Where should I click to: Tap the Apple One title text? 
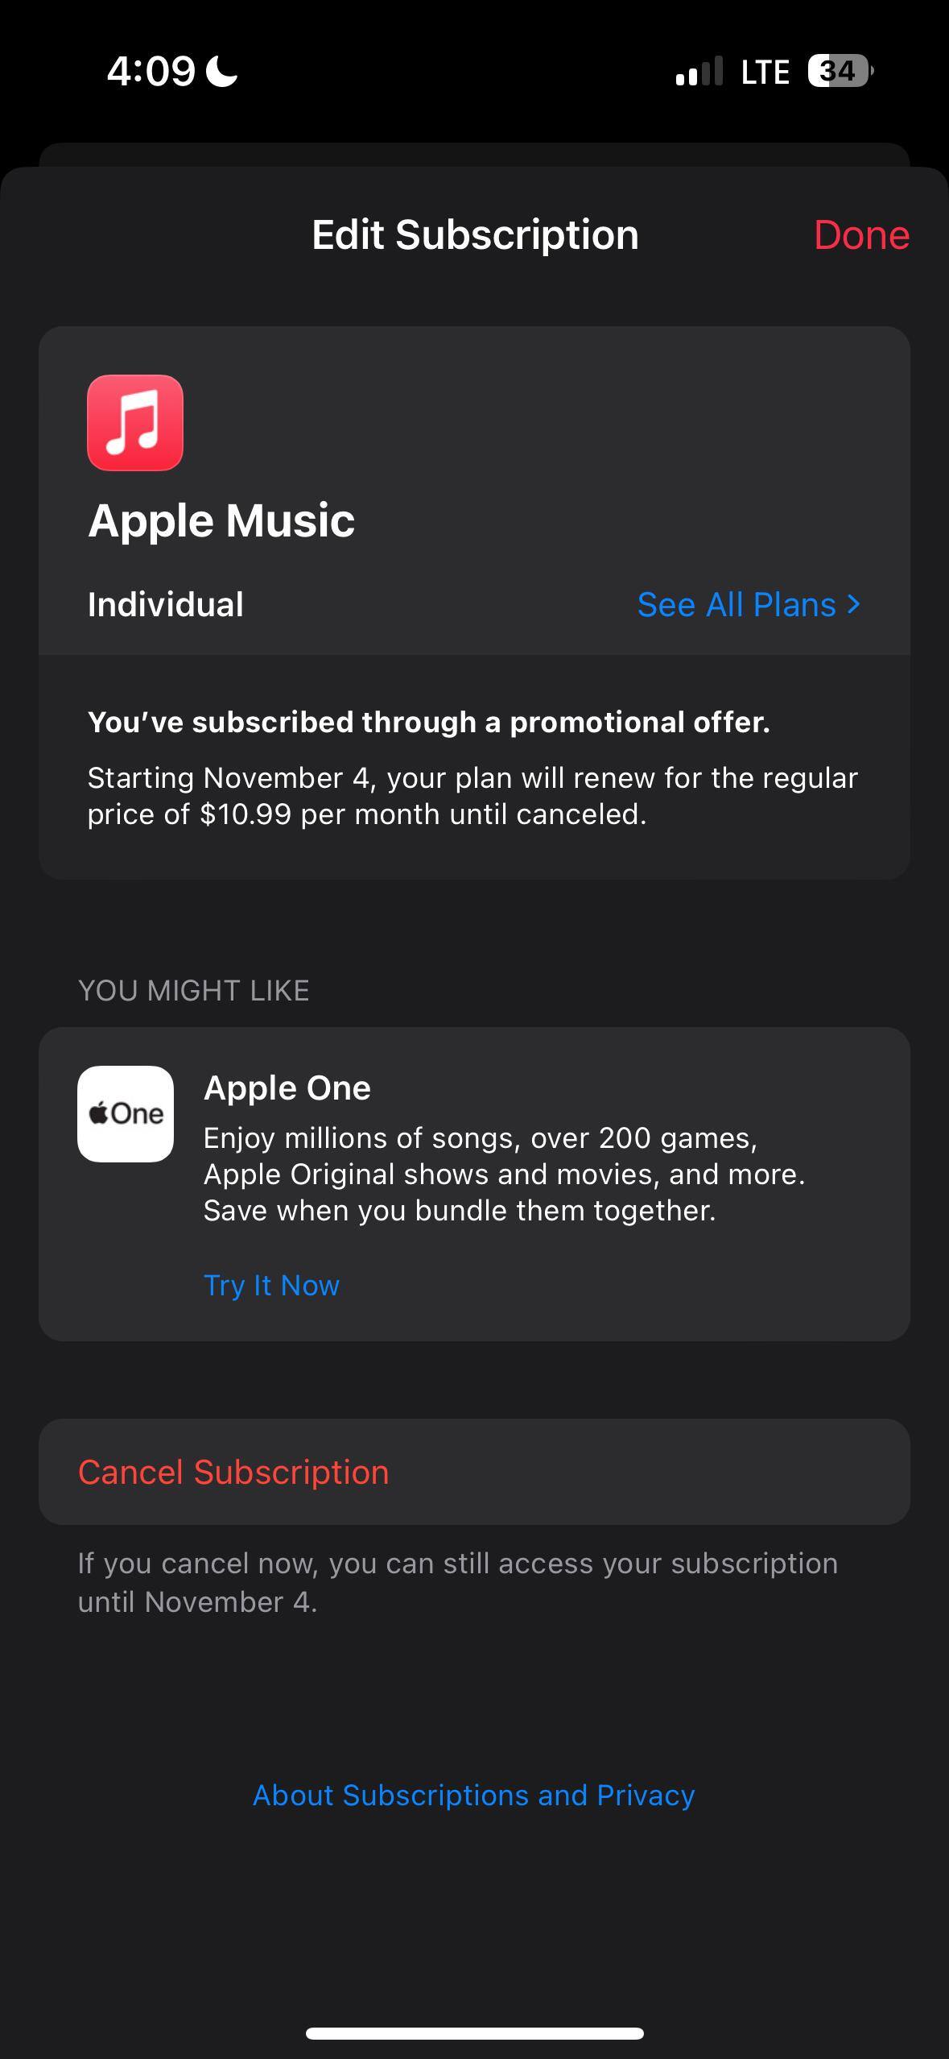click(x=287, y=1088)
